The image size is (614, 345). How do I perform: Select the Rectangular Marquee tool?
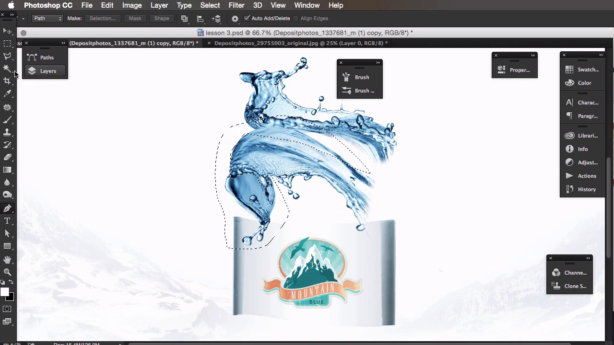[x=7, y=44]
